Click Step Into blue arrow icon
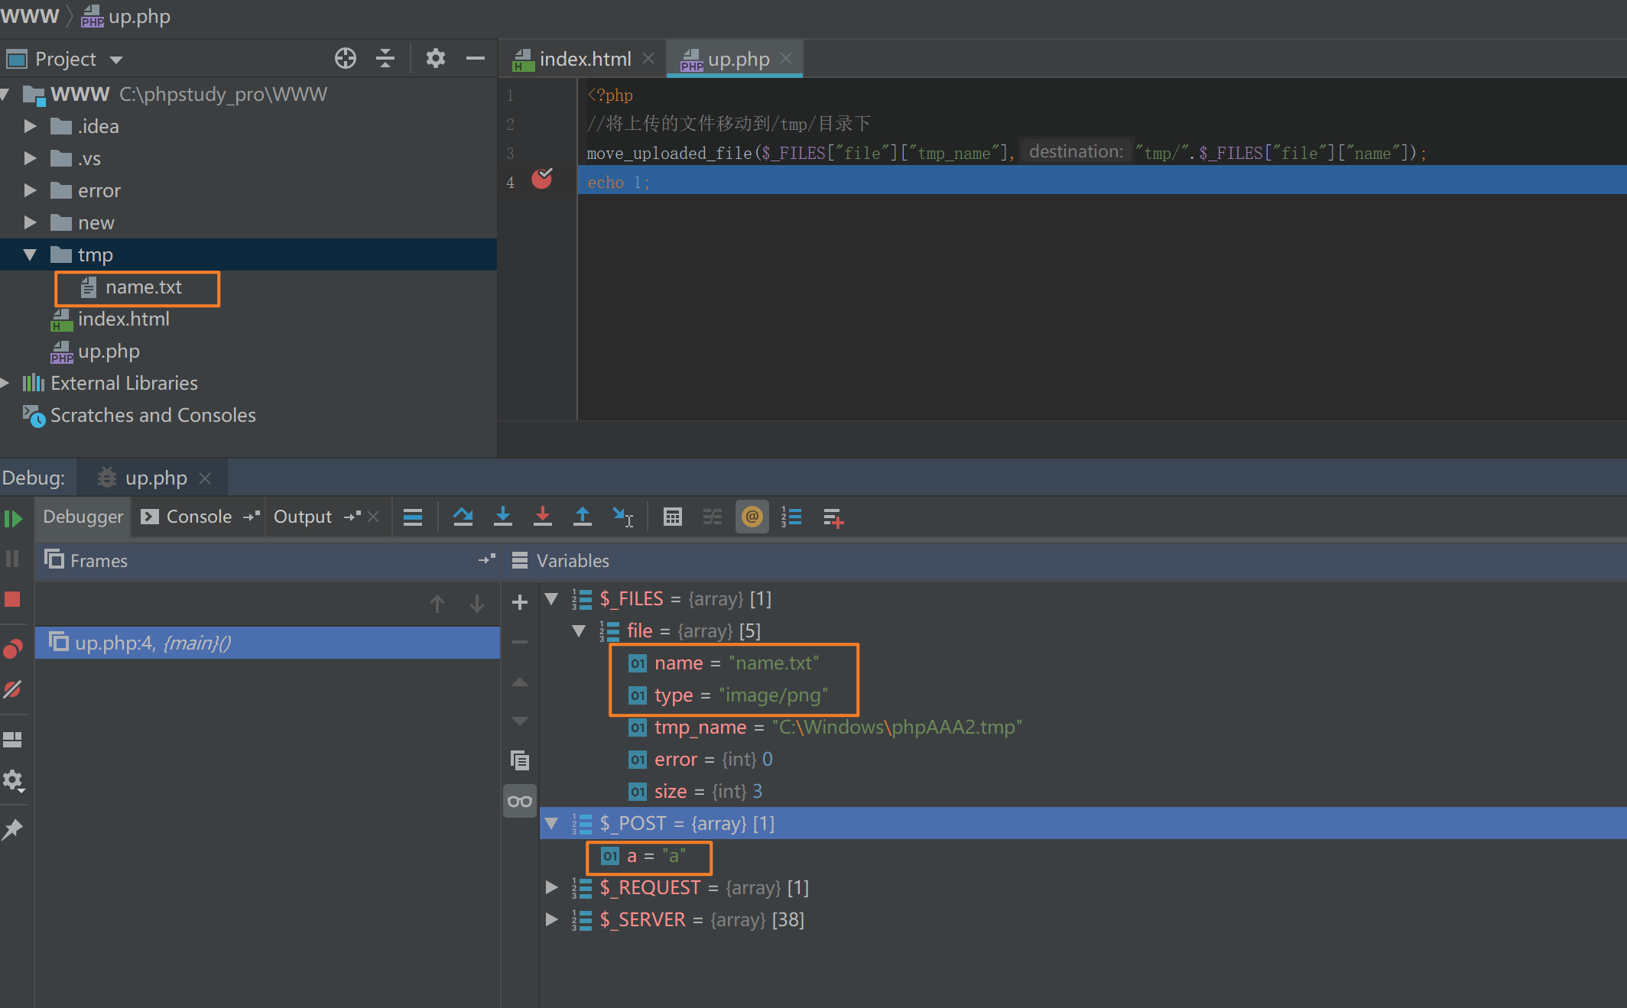1627x1008 pixels. pyautogui.click(x=503, y=517)
